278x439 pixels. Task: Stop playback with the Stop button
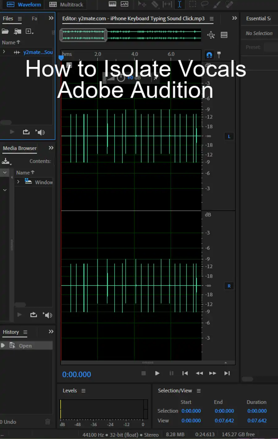click(x=143, y=373)
